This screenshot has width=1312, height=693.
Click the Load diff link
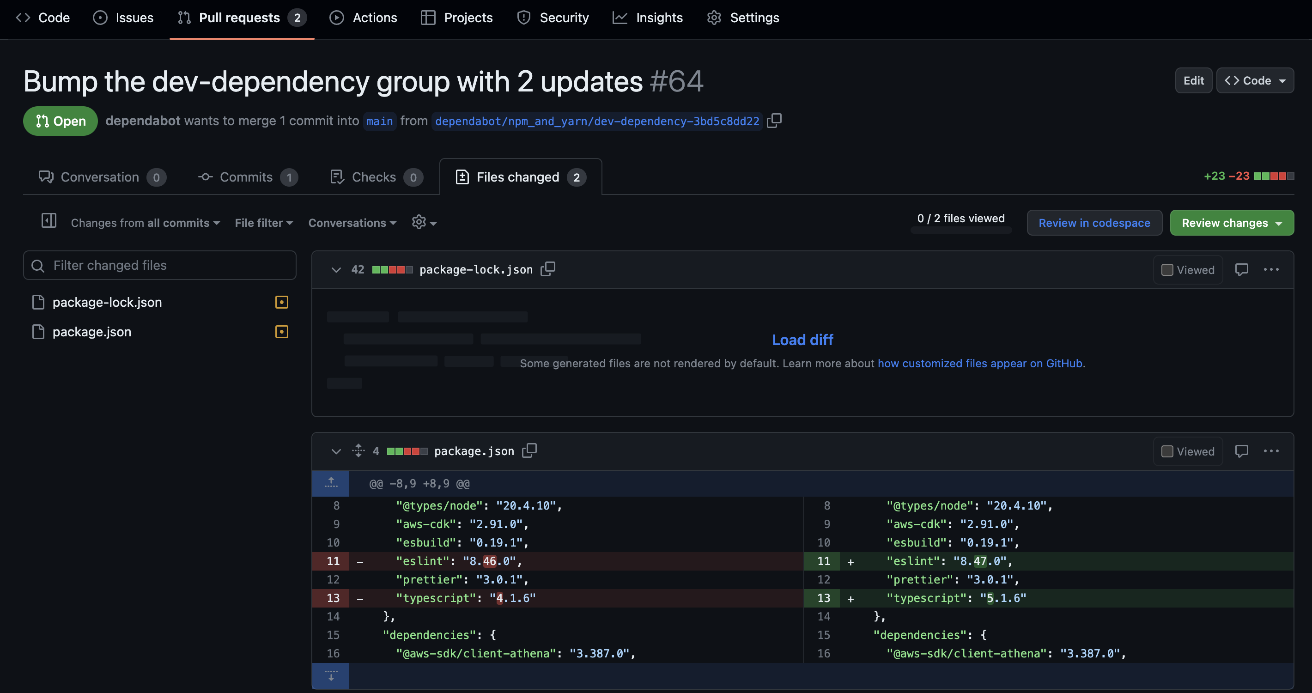(802, 340)
